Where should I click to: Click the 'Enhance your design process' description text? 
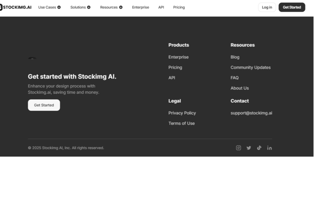(63, 89)
